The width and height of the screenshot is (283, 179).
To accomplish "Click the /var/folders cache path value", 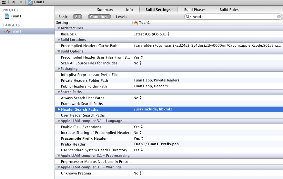I will 207,46.
